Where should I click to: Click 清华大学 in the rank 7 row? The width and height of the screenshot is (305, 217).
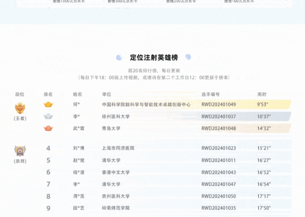pyautogui.click(x=111, y=184)
